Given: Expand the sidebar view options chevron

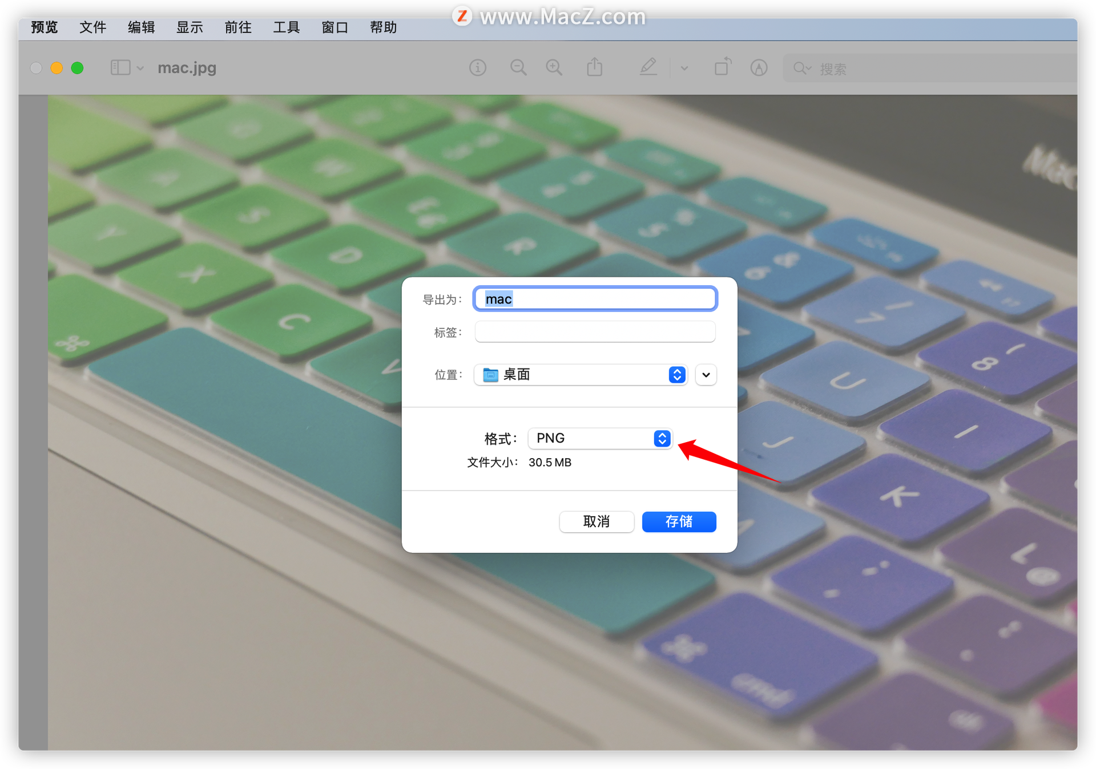Looking at the screenshot, I should [x=140, y=68].
